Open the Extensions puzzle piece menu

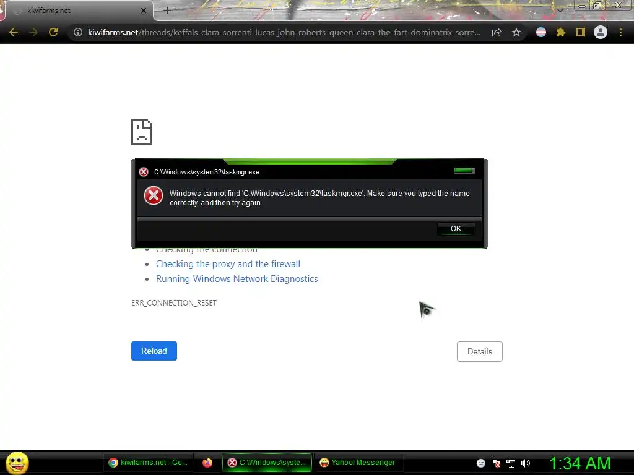click(560, 32)
